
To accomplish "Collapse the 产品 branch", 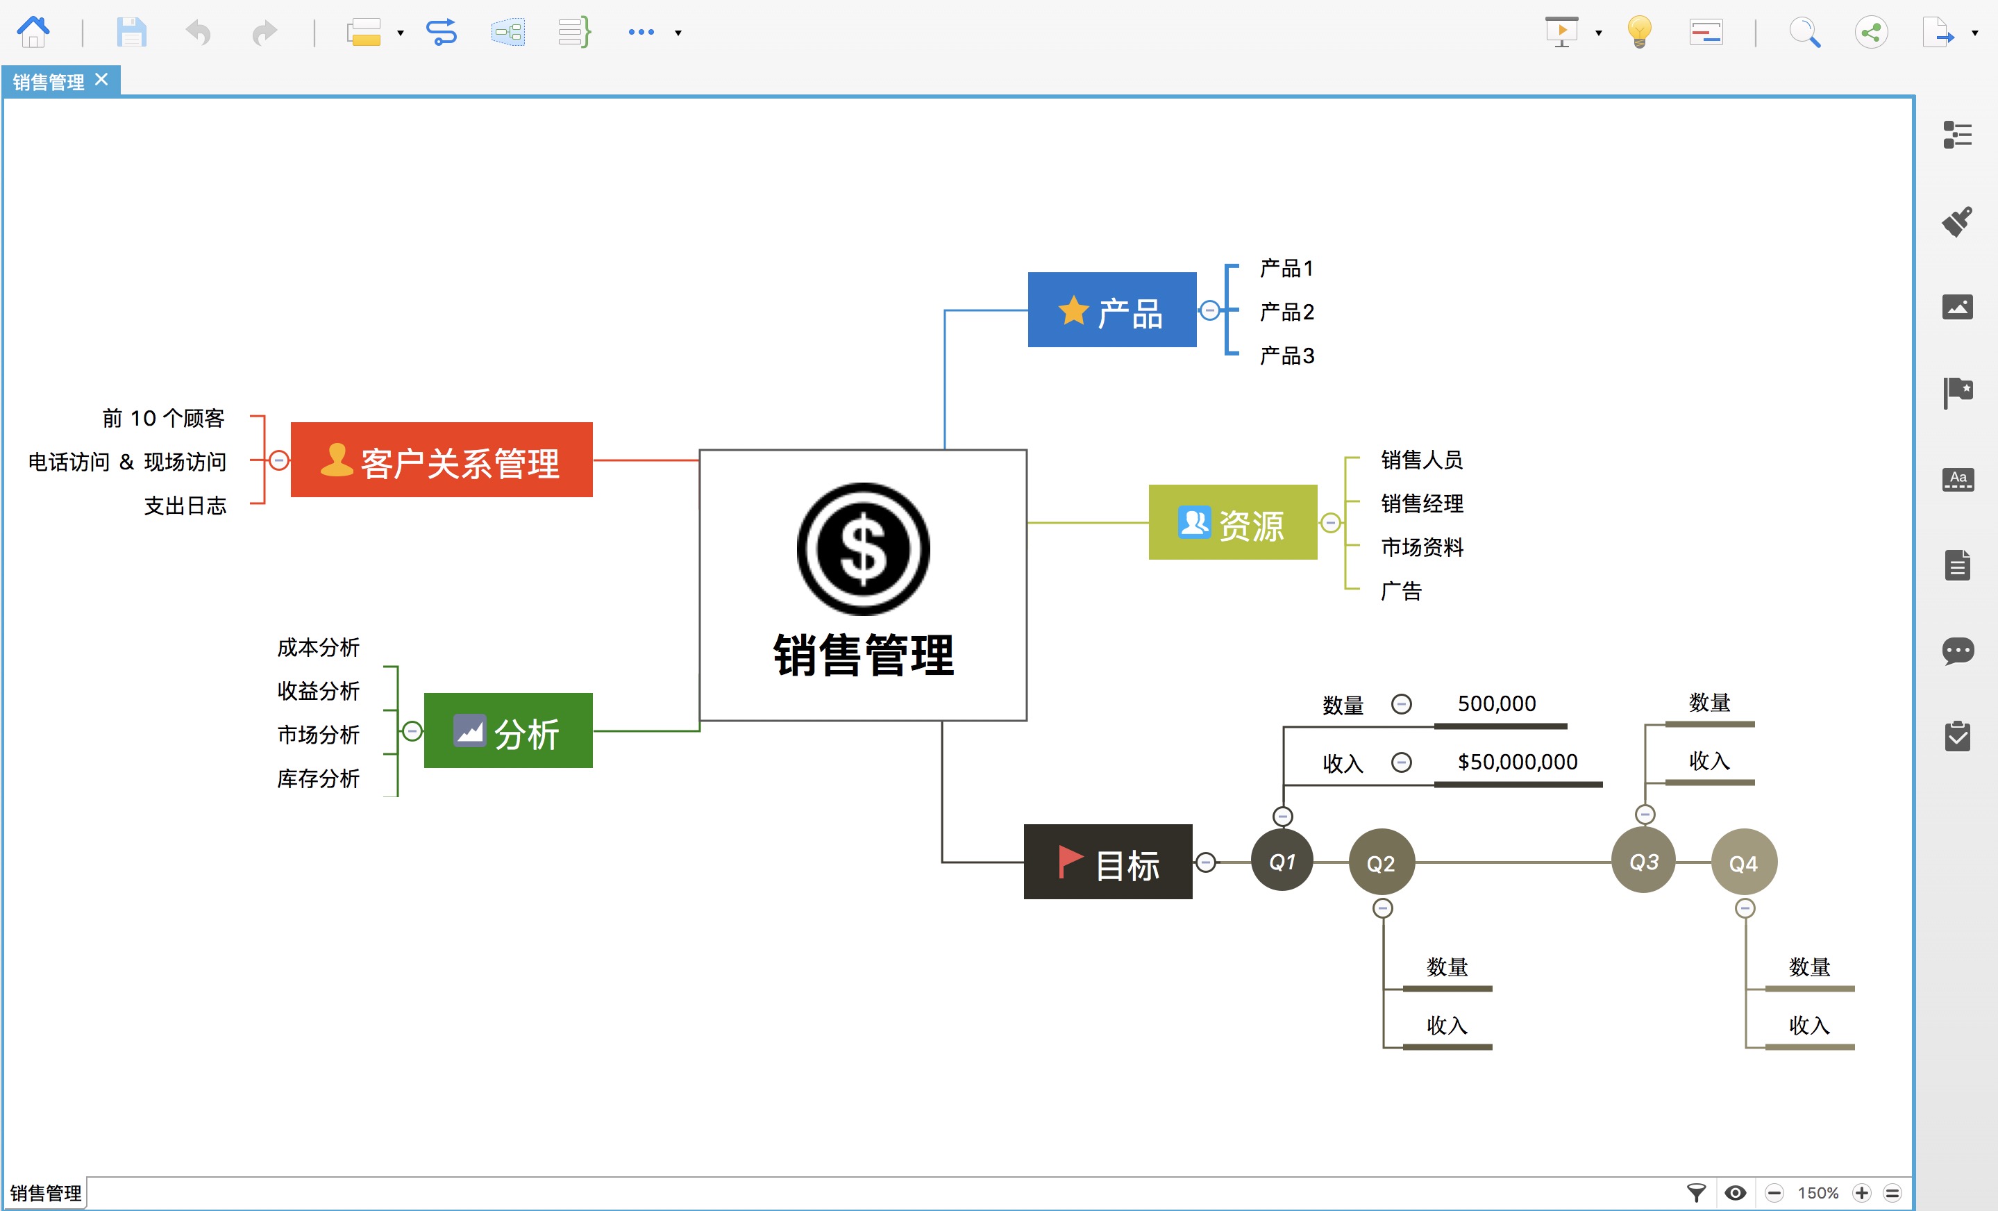I will [x=1209, y=310].
